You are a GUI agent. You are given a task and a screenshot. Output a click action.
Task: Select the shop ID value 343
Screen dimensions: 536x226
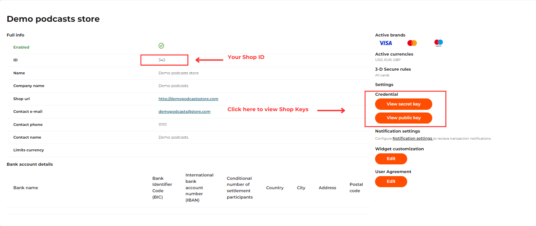162,60
